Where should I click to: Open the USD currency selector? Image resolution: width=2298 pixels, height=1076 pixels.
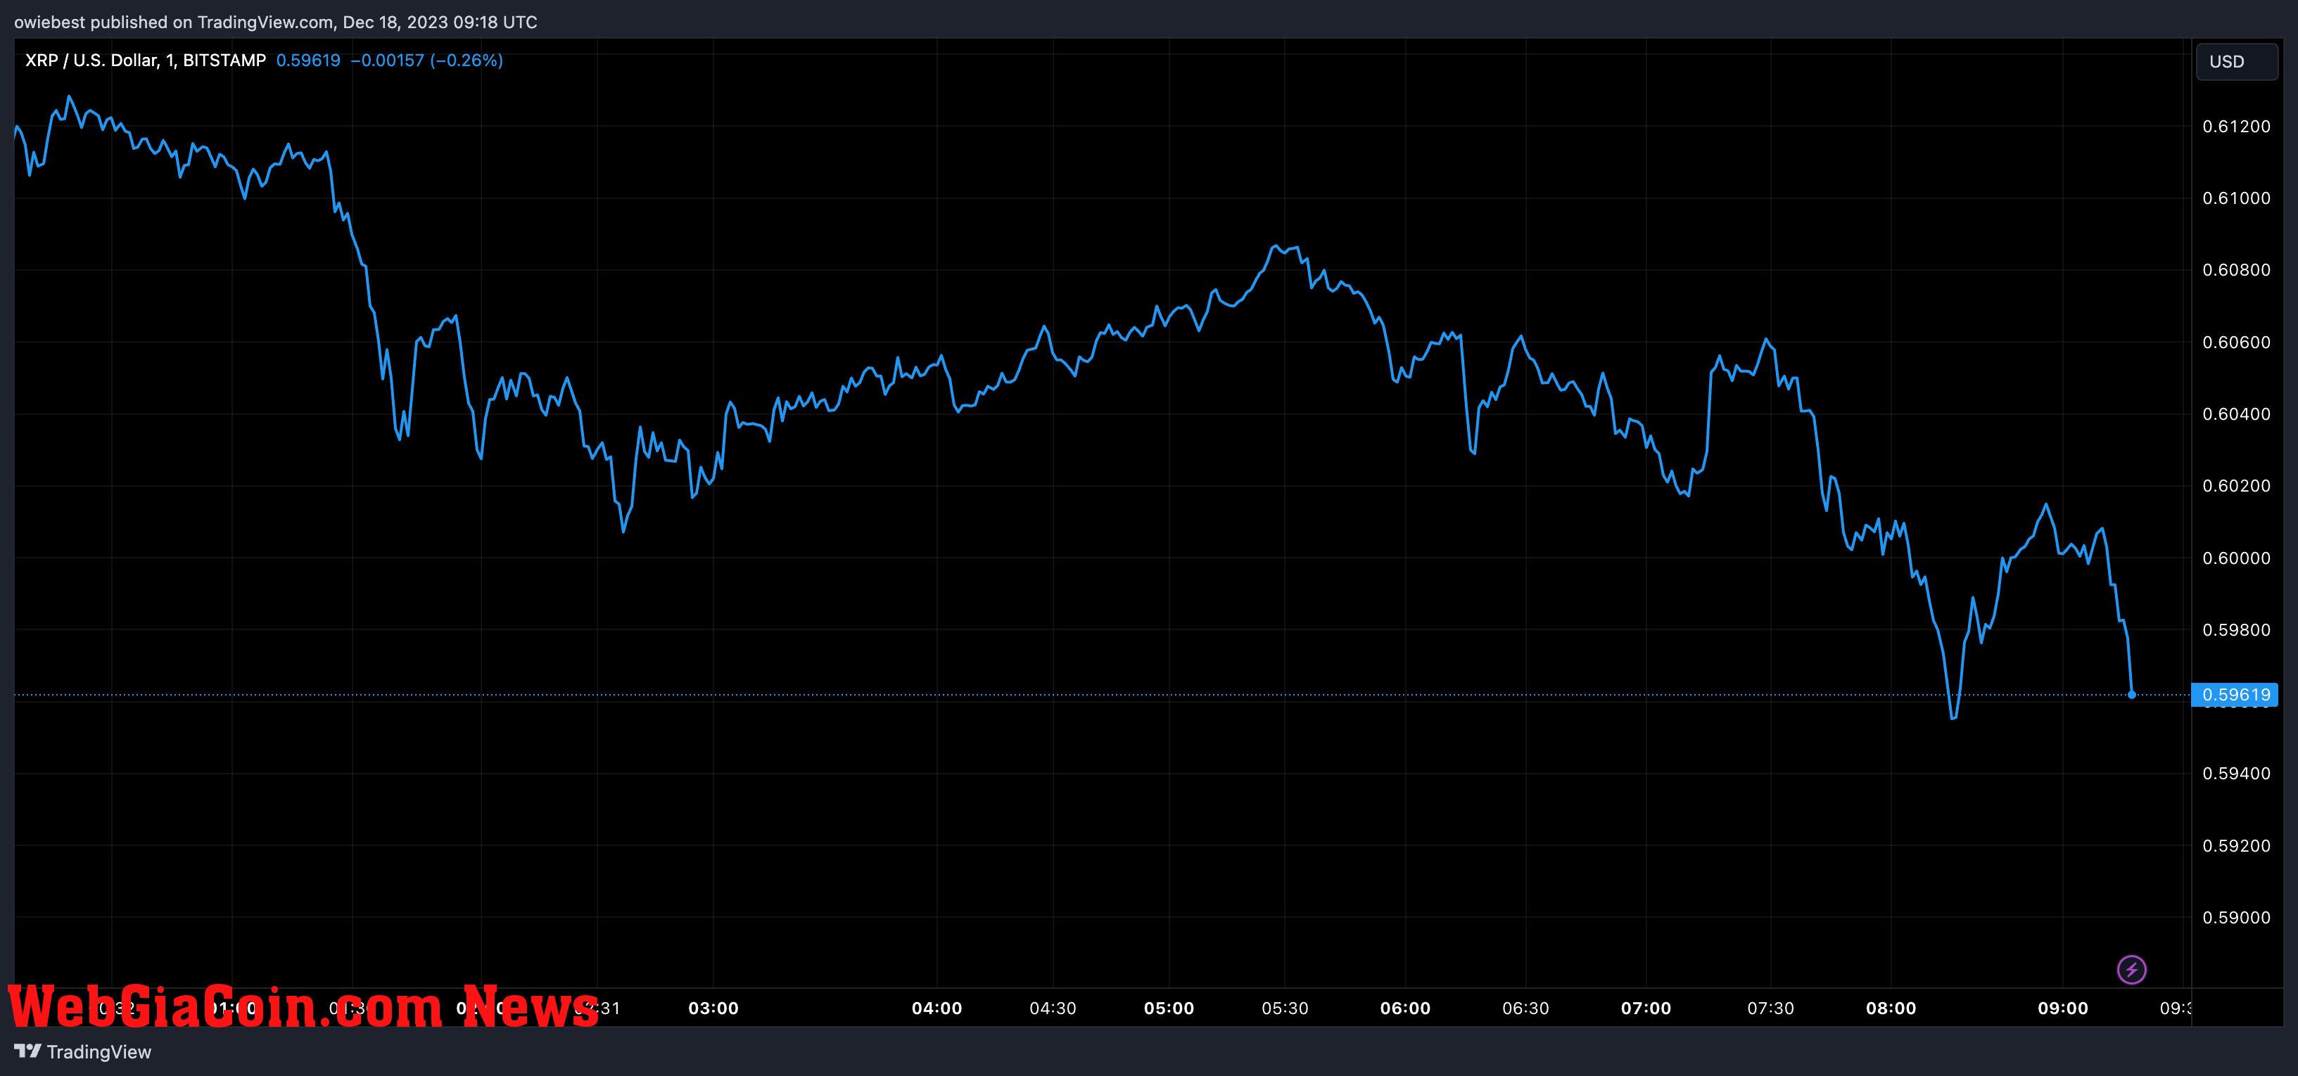coord(2237,61)
